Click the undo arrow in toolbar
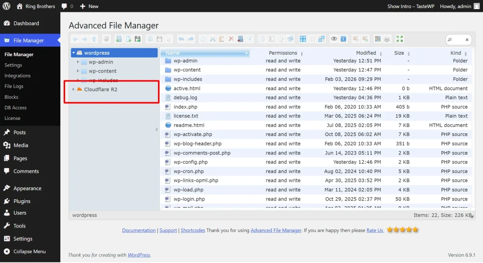 (181, 39)
